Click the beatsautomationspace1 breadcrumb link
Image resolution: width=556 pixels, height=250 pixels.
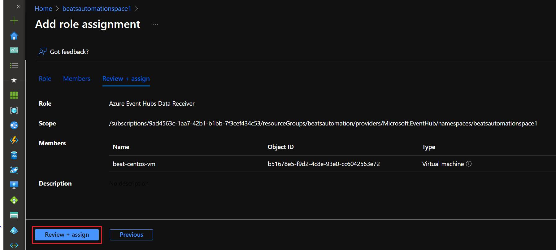tap(97, 9)
